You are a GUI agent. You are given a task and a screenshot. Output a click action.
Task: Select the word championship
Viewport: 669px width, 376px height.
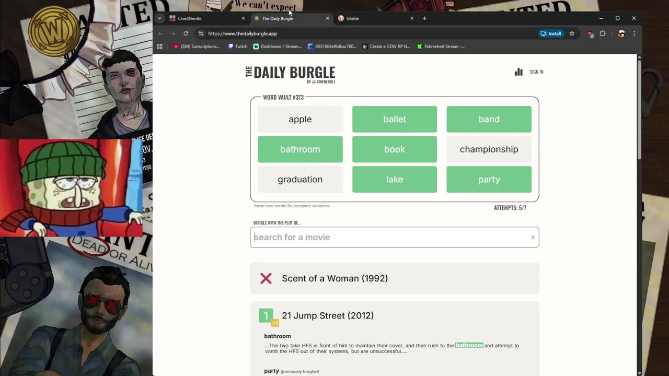coord(489,149)
